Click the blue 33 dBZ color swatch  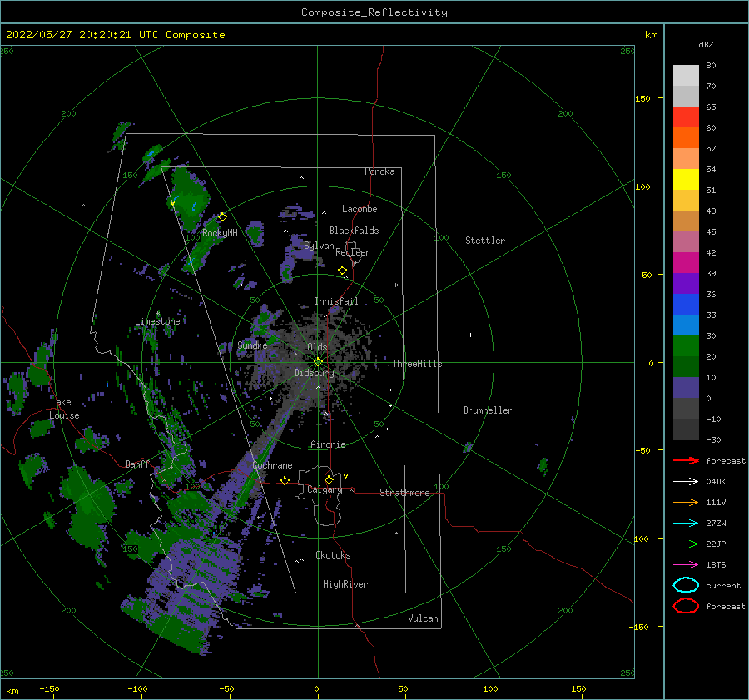click(686, 305)
